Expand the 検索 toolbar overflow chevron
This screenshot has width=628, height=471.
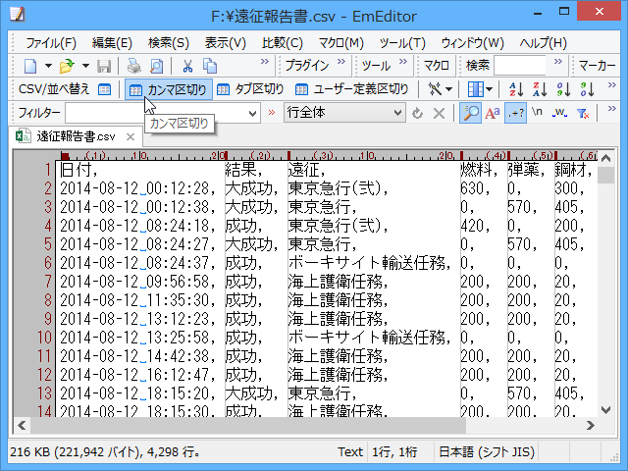(558, 61)
